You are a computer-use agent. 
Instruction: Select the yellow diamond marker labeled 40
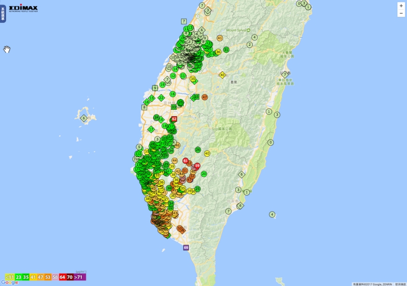point(222,75)
